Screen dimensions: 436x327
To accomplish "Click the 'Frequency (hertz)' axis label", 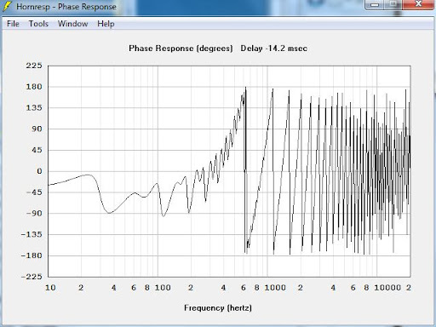I will tap(218, 308).
